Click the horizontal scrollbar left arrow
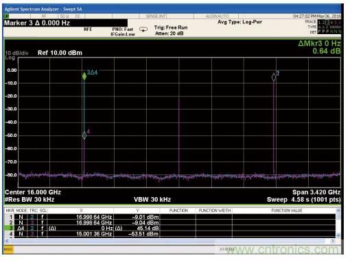 [x=7, y=241]
